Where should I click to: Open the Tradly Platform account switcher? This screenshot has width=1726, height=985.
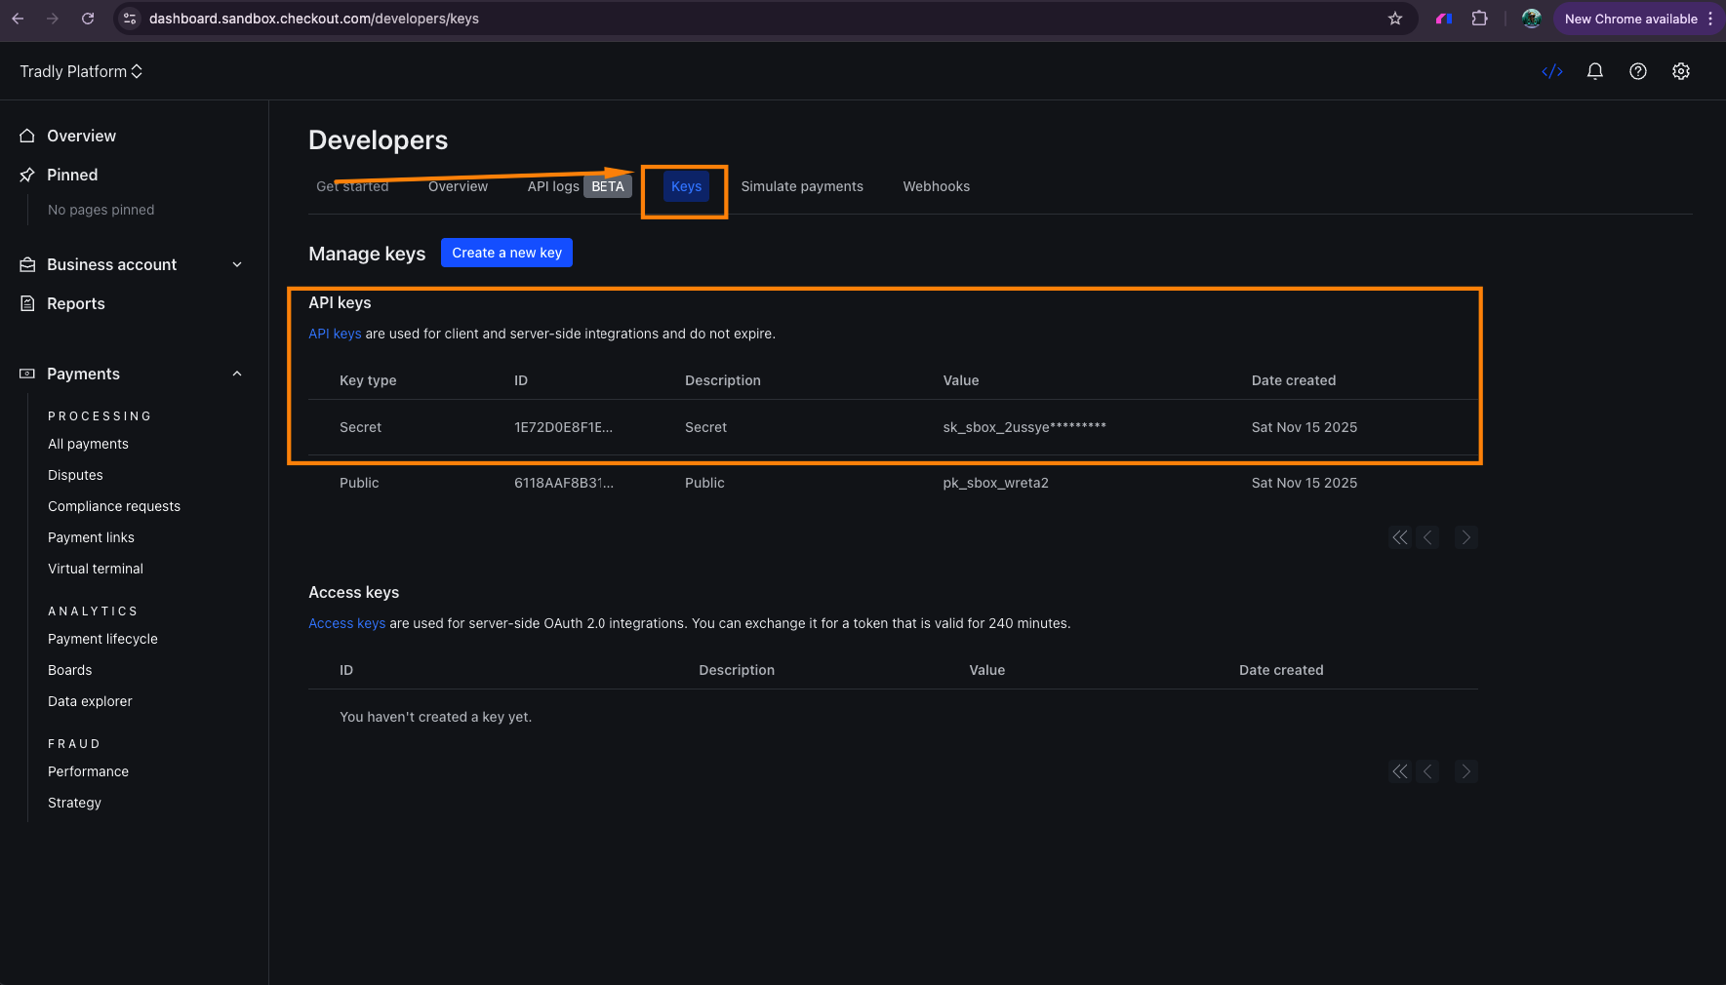pos(81,71)
